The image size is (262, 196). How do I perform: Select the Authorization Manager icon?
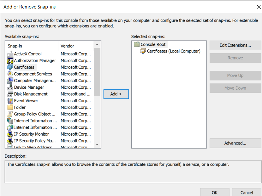click(10, 60)
